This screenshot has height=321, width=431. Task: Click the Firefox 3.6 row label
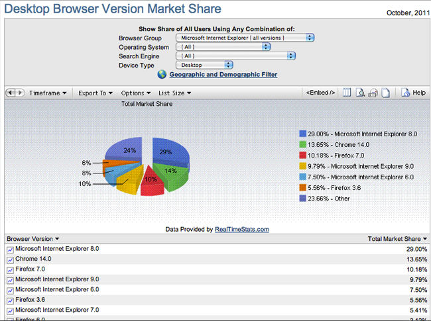coord(31,300)
